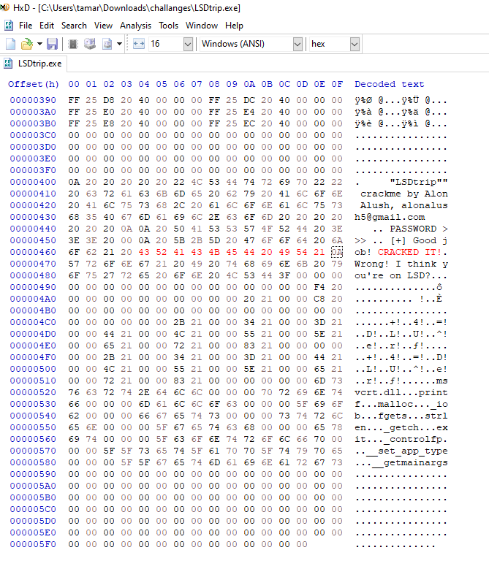Select the LSDtrip.exe document tab

tap(34, 64)
